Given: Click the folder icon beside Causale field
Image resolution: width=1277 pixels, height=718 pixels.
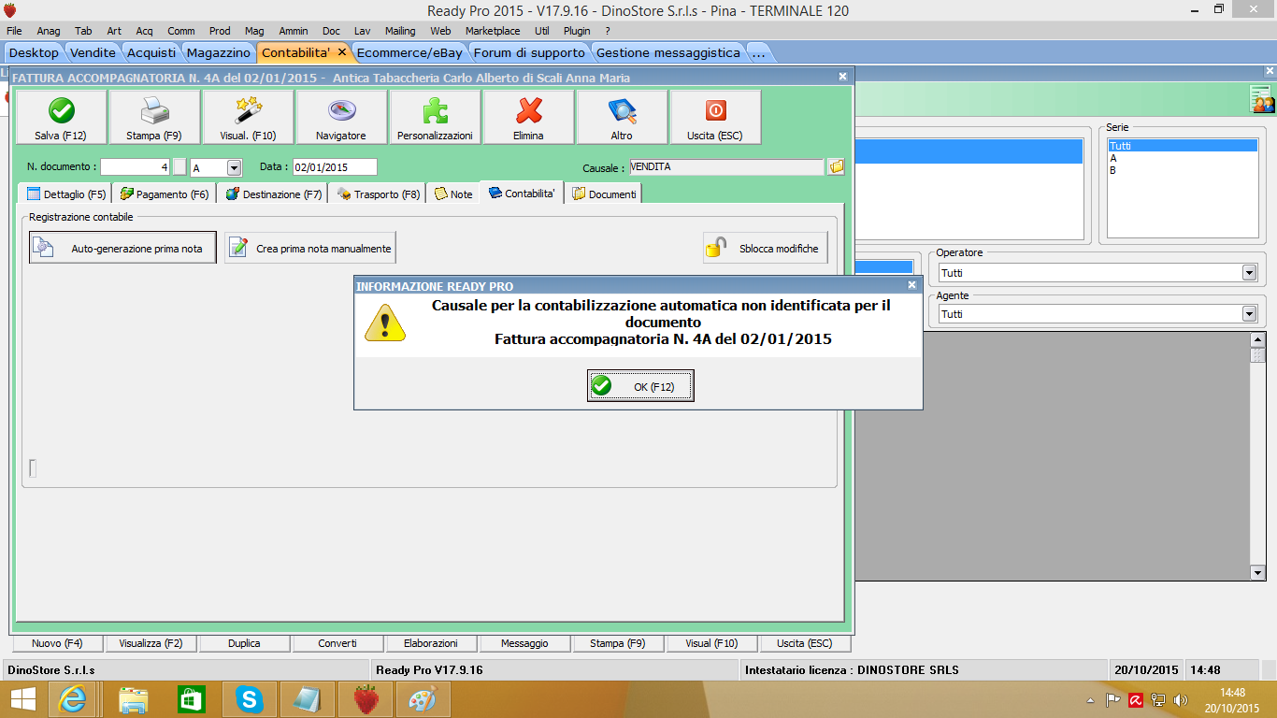Looking at the screenshot, I should click(x=836, y=167).
